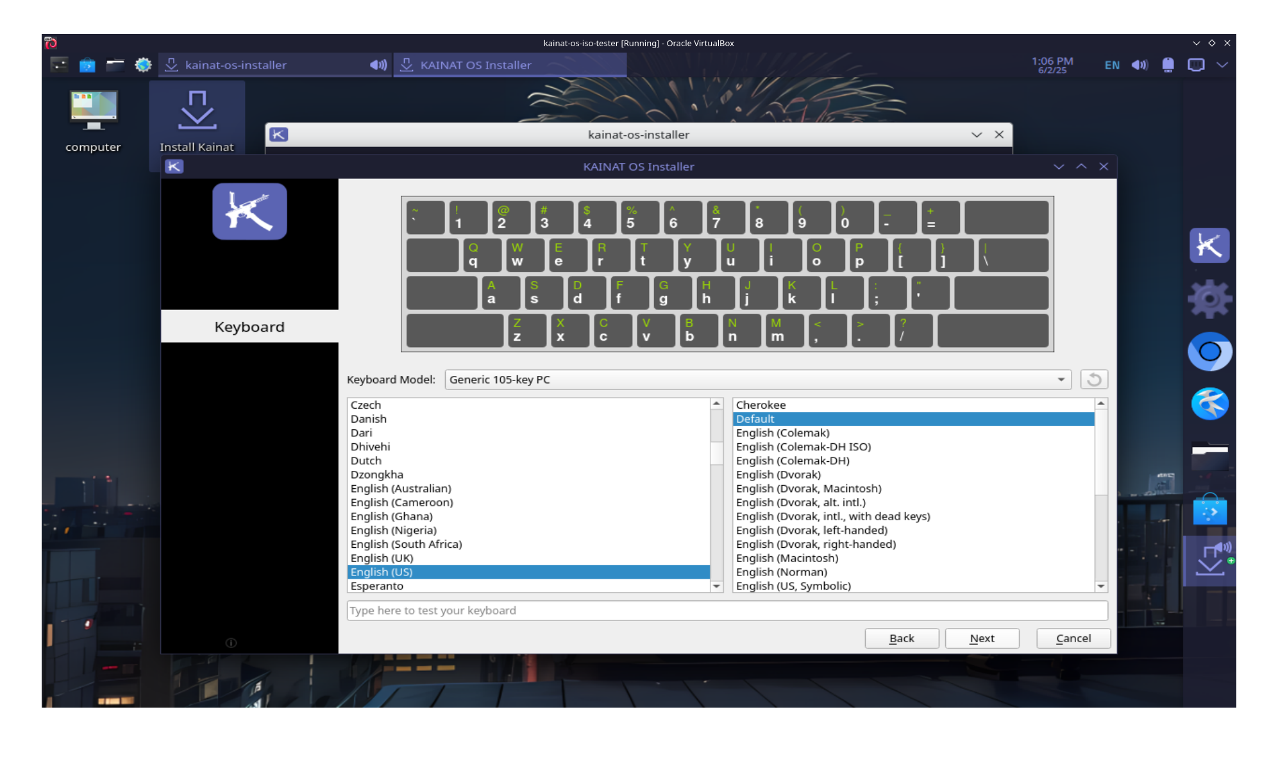Shade the KAINAT OS Installer window with down chevron
The image size is (1278, 757).
point(1059,167)
